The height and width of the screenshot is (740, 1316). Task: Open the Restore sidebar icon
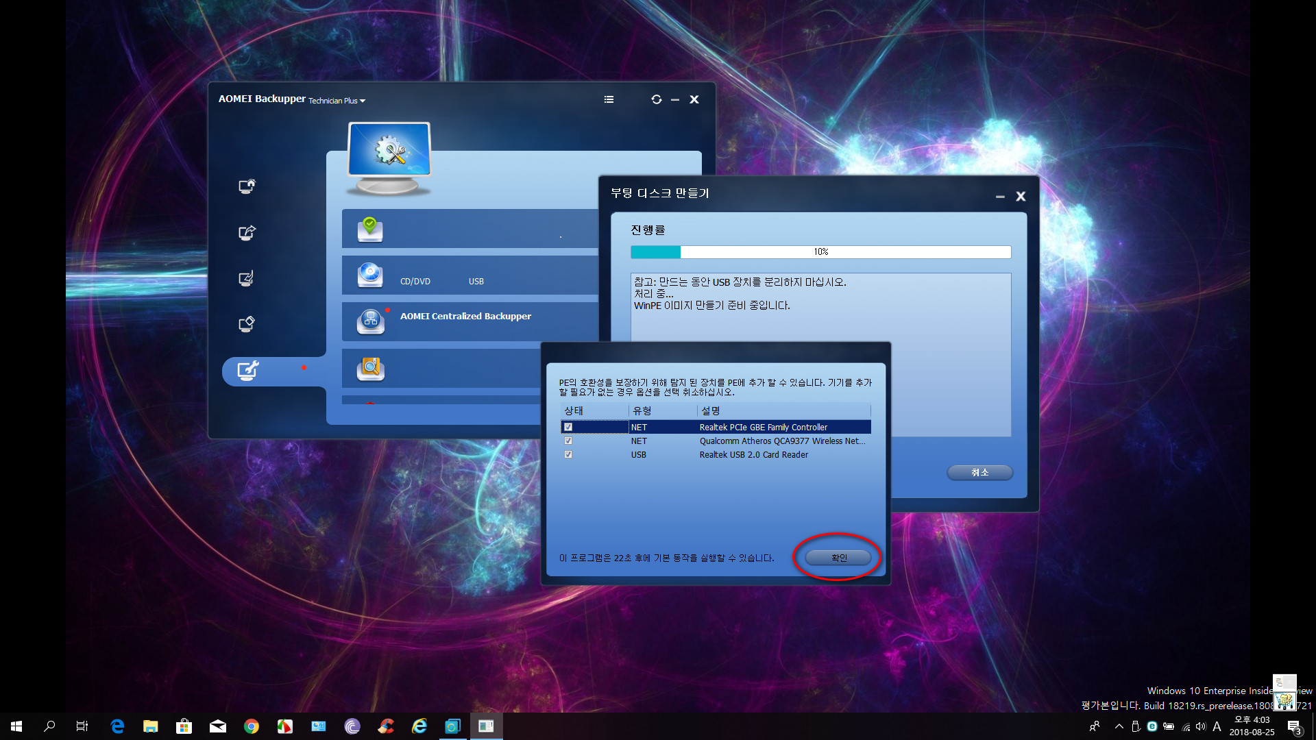tap(246, 278)
